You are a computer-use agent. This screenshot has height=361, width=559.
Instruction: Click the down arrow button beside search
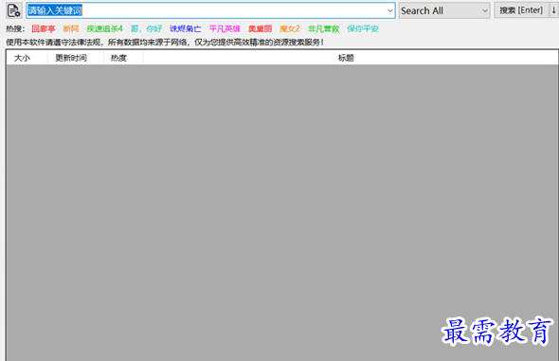(x=553, y=10)
